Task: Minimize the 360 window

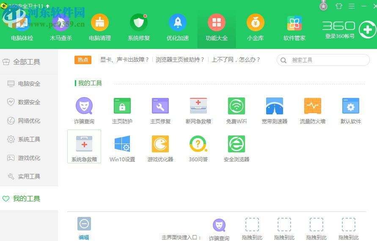Action: click(x=364, y=6)
